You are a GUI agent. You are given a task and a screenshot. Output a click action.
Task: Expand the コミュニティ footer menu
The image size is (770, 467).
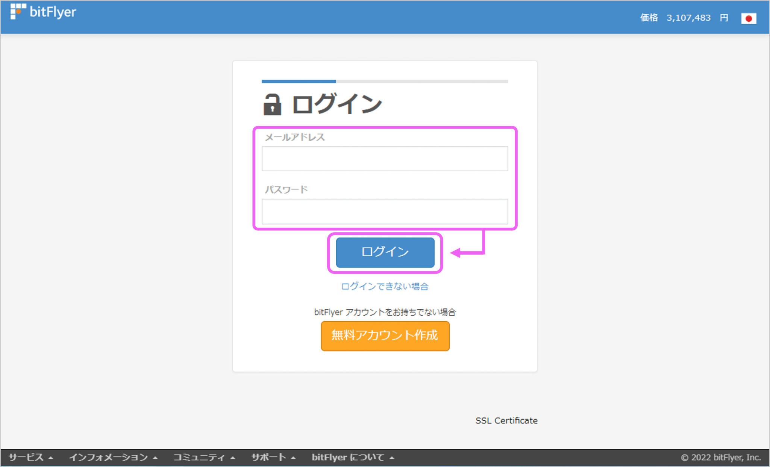[x=199, y=458]
